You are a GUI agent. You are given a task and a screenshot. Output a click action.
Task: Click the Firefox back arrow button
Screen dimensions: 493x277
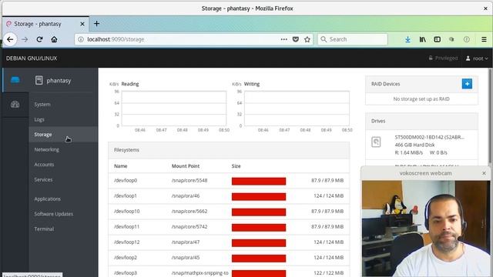[x=10, y=39]
